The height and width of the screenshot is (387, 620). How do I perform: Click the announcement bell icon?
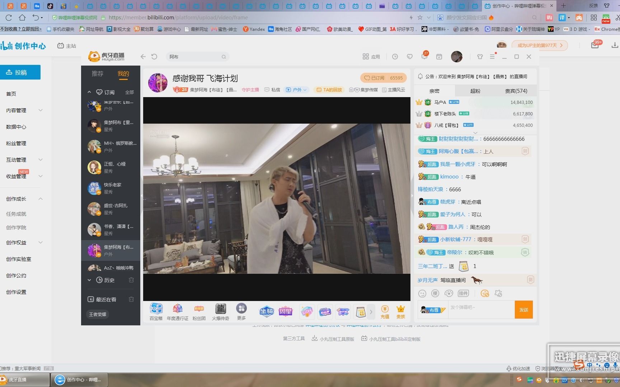pyautogui.click(x=420, y=76)
